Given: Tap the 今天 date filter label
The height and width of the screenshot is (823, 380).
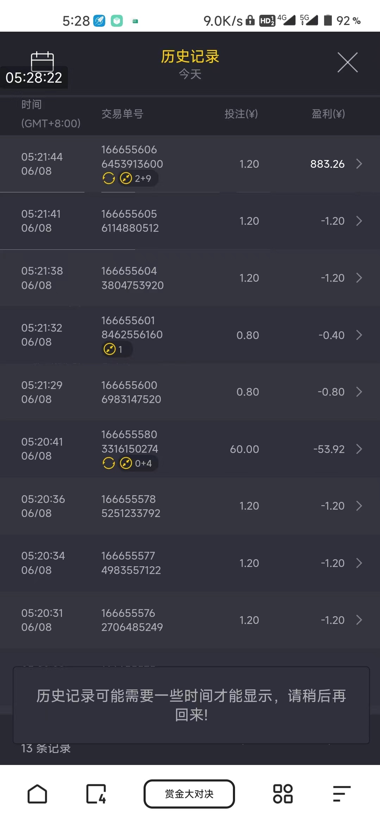Looking at the screenshot, I should click(x=190, y=74).
